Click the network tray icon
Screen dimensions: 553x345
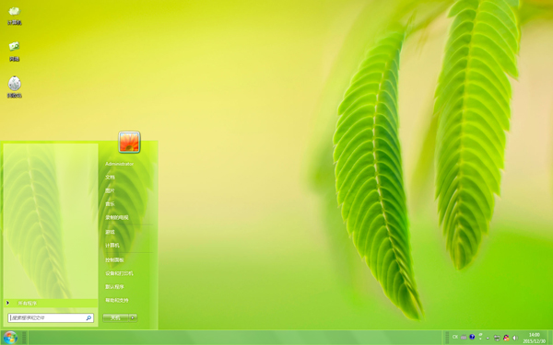497,338
